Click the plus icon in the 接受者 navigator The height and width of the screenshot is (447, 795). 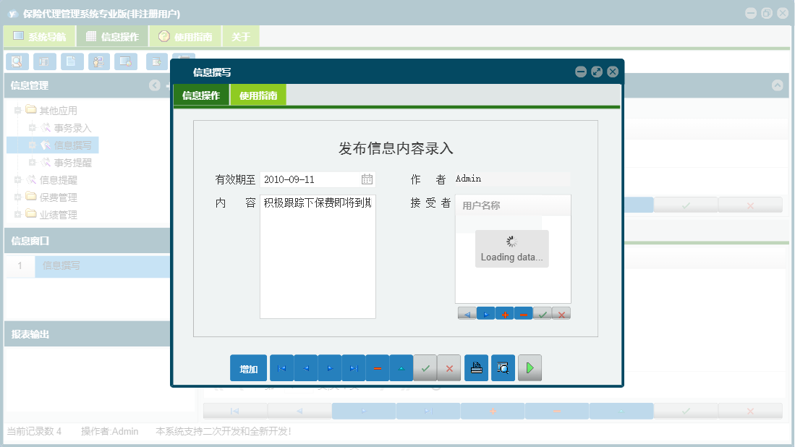coord(504,313)
